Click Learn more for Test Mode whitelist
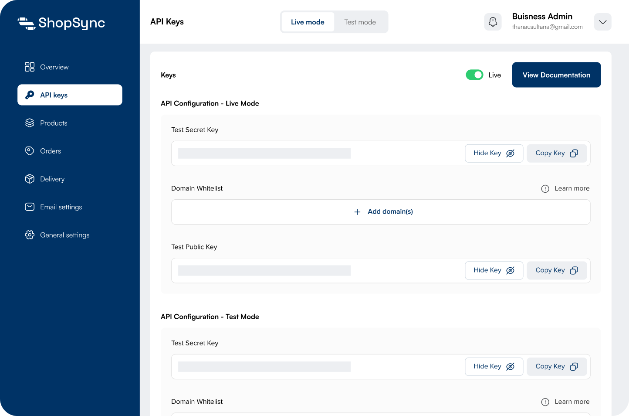This screenshot has width=629, height=416. pos(572,402)
